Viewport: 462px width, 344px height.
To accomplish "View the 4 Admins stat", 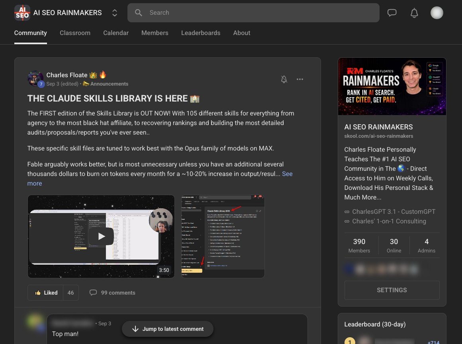I will click(426, 246).
